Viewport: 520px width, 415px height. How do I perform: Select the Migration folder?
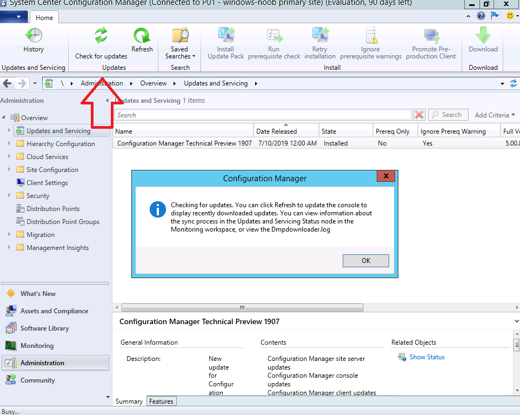tap(41, 234)
